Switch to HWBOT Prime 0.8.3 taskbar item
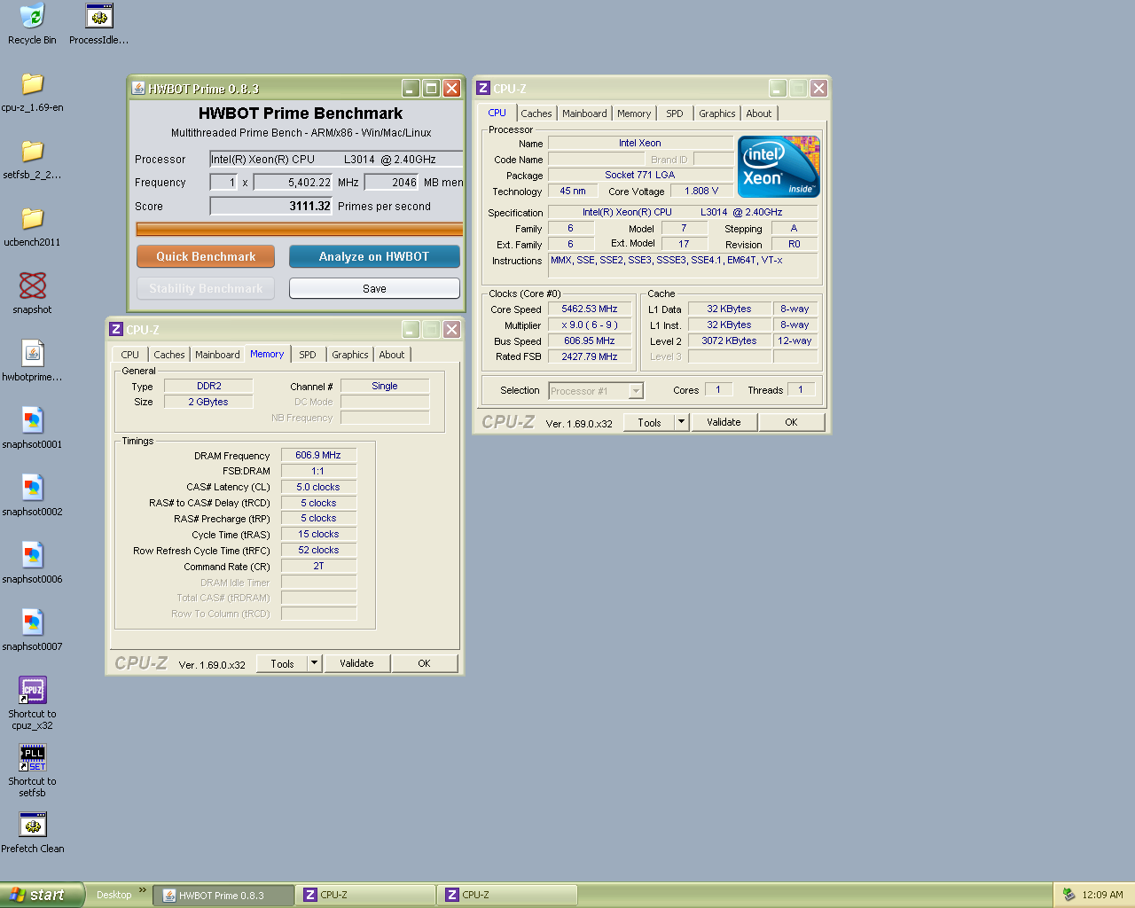Screen dimensions: 1135x908 click(x=223, y=895)
